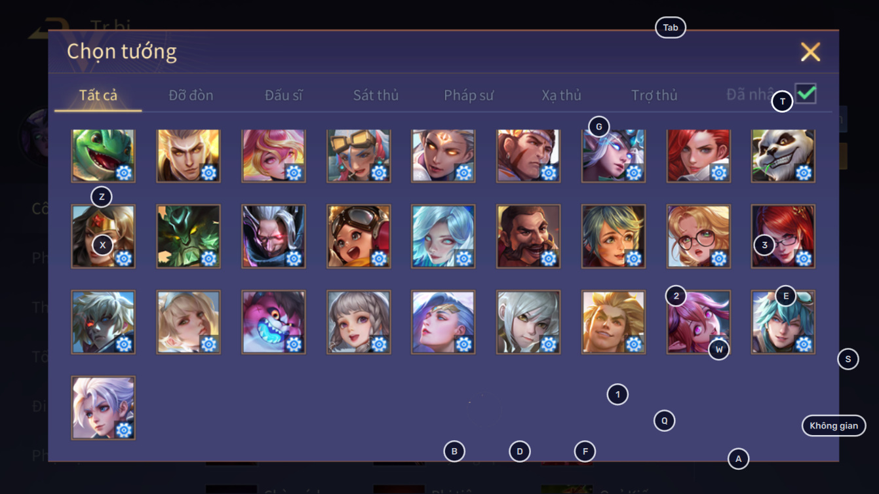
Task: Select the green frog hero portrait
Action: pyautogui.click(x=104, y=155)
